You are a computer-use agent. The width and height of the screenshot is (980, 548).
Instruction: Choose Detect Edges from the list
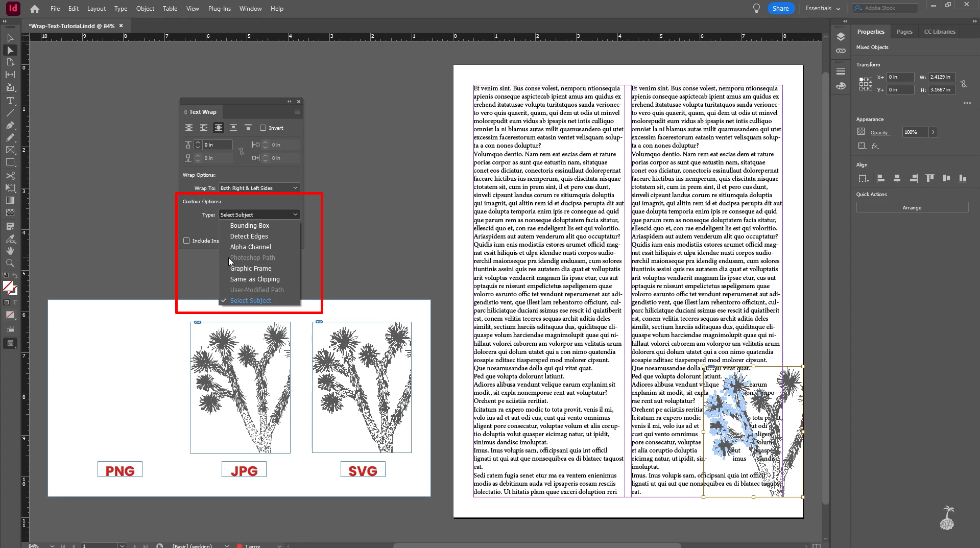[x=249, y=236]
